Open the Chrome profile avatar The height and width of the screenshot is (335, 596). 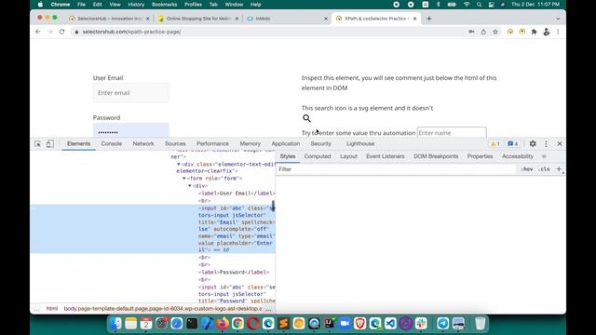547,32
